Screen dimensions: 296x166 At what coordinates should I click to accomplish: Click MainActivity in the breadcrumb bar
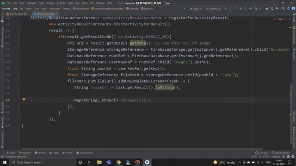tap(81, 9)
